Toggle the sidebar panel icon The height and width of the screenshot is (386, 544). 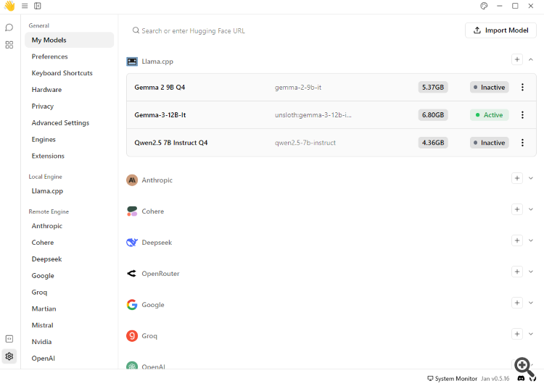tap(38, 6)
